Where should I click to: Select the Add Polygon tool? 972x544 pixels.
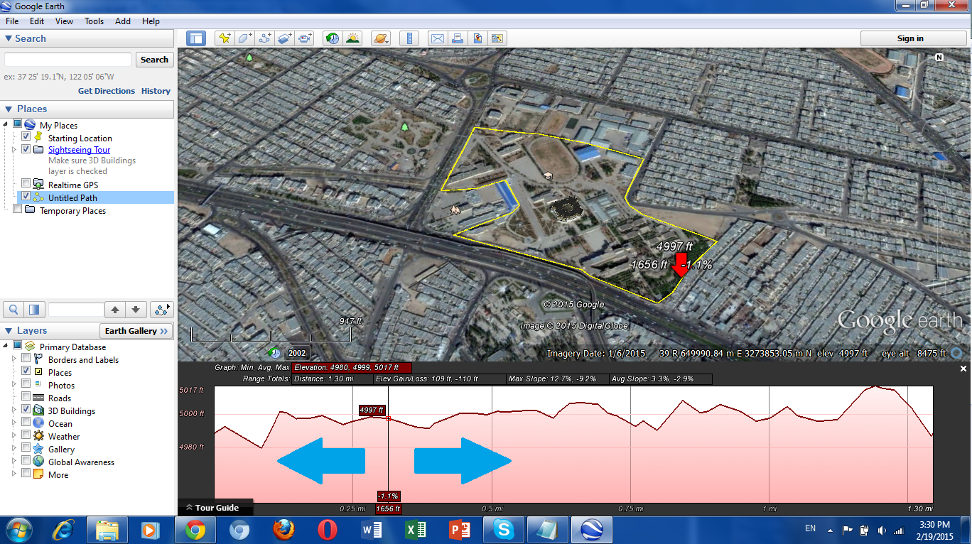pyautogui.click(x=245, y=38)
